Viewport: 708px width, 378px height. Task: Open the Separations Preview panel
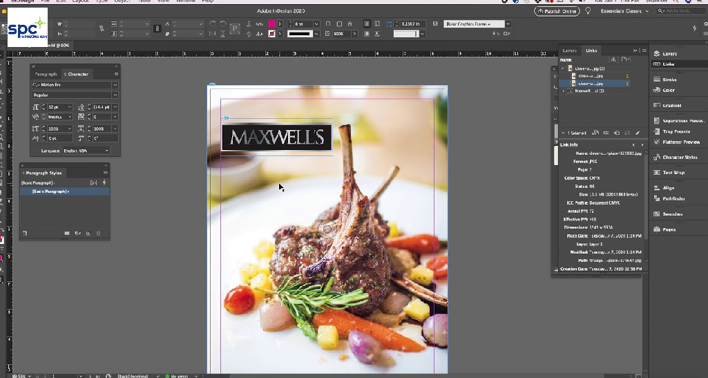point(679,120)
